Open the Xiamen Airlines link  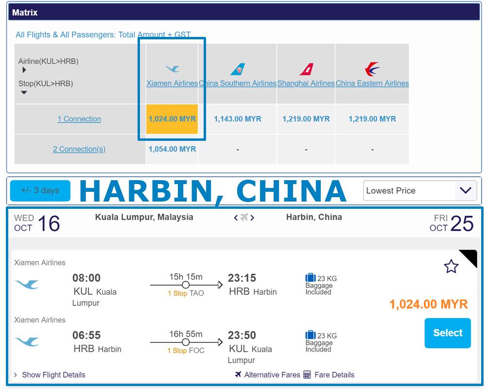click(x=172, y=84)
